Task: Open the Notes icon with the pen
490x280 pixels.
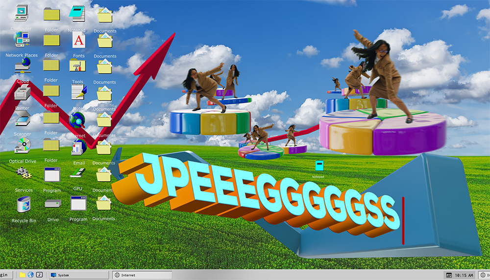Action: [x=79, y=92]
